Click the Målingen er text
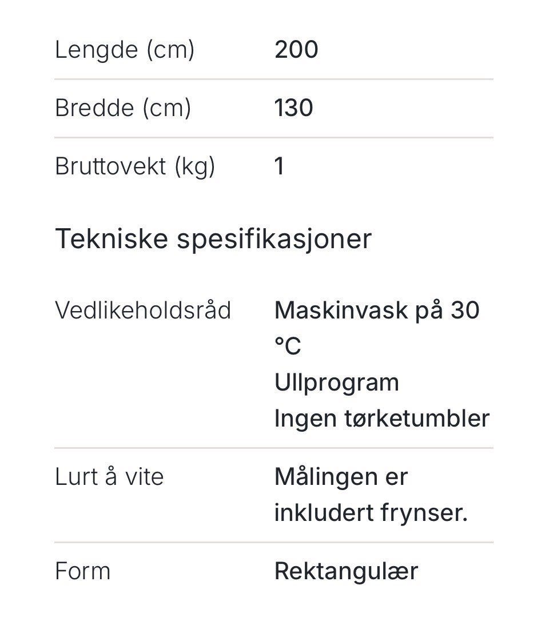The height and width of the screenshot is (633, 549). coord(341,477)
